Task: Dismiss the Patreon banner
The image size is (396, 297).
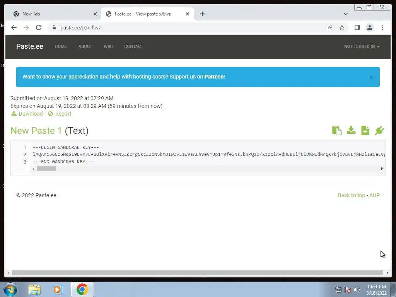Action: (371, 77)
